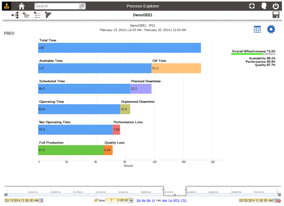Viewport: 284px width, 206px height.
Task: Click the green Full Production bar 67.5
Action: coord(71,150)
